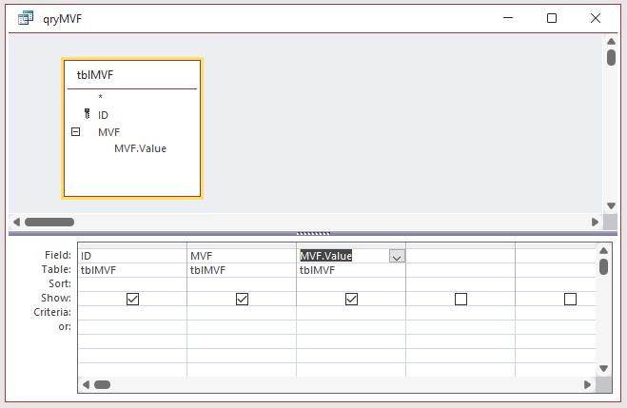Click the Criteria cell for MVF column
This screenshot has width=627, height=408.
coord(242,313)
